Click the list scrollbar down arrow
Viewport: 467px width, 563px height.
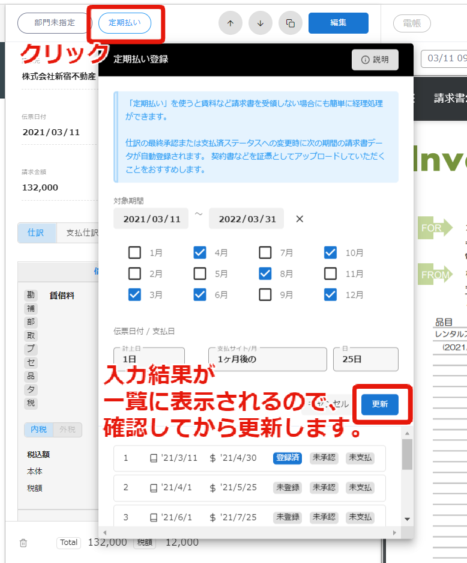point(407,519)
